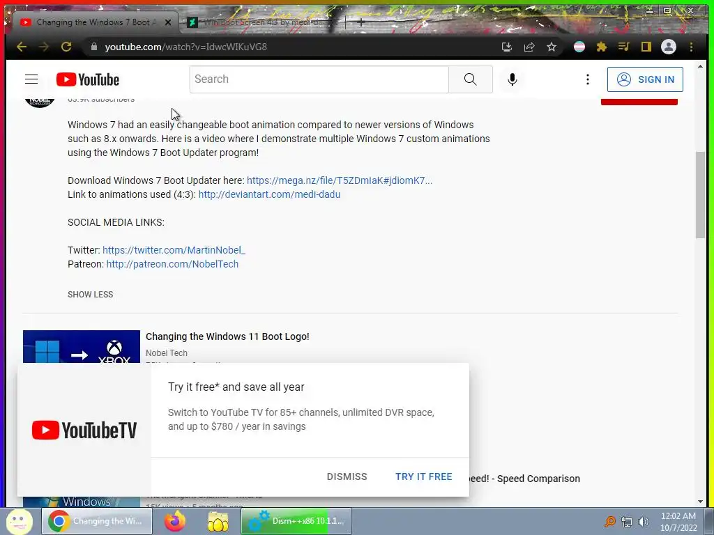Open the deviantart.com/medi-dadu link
The height and width of the screenshot is (535, 714).
pyautogui.click(x=269, y=194)
